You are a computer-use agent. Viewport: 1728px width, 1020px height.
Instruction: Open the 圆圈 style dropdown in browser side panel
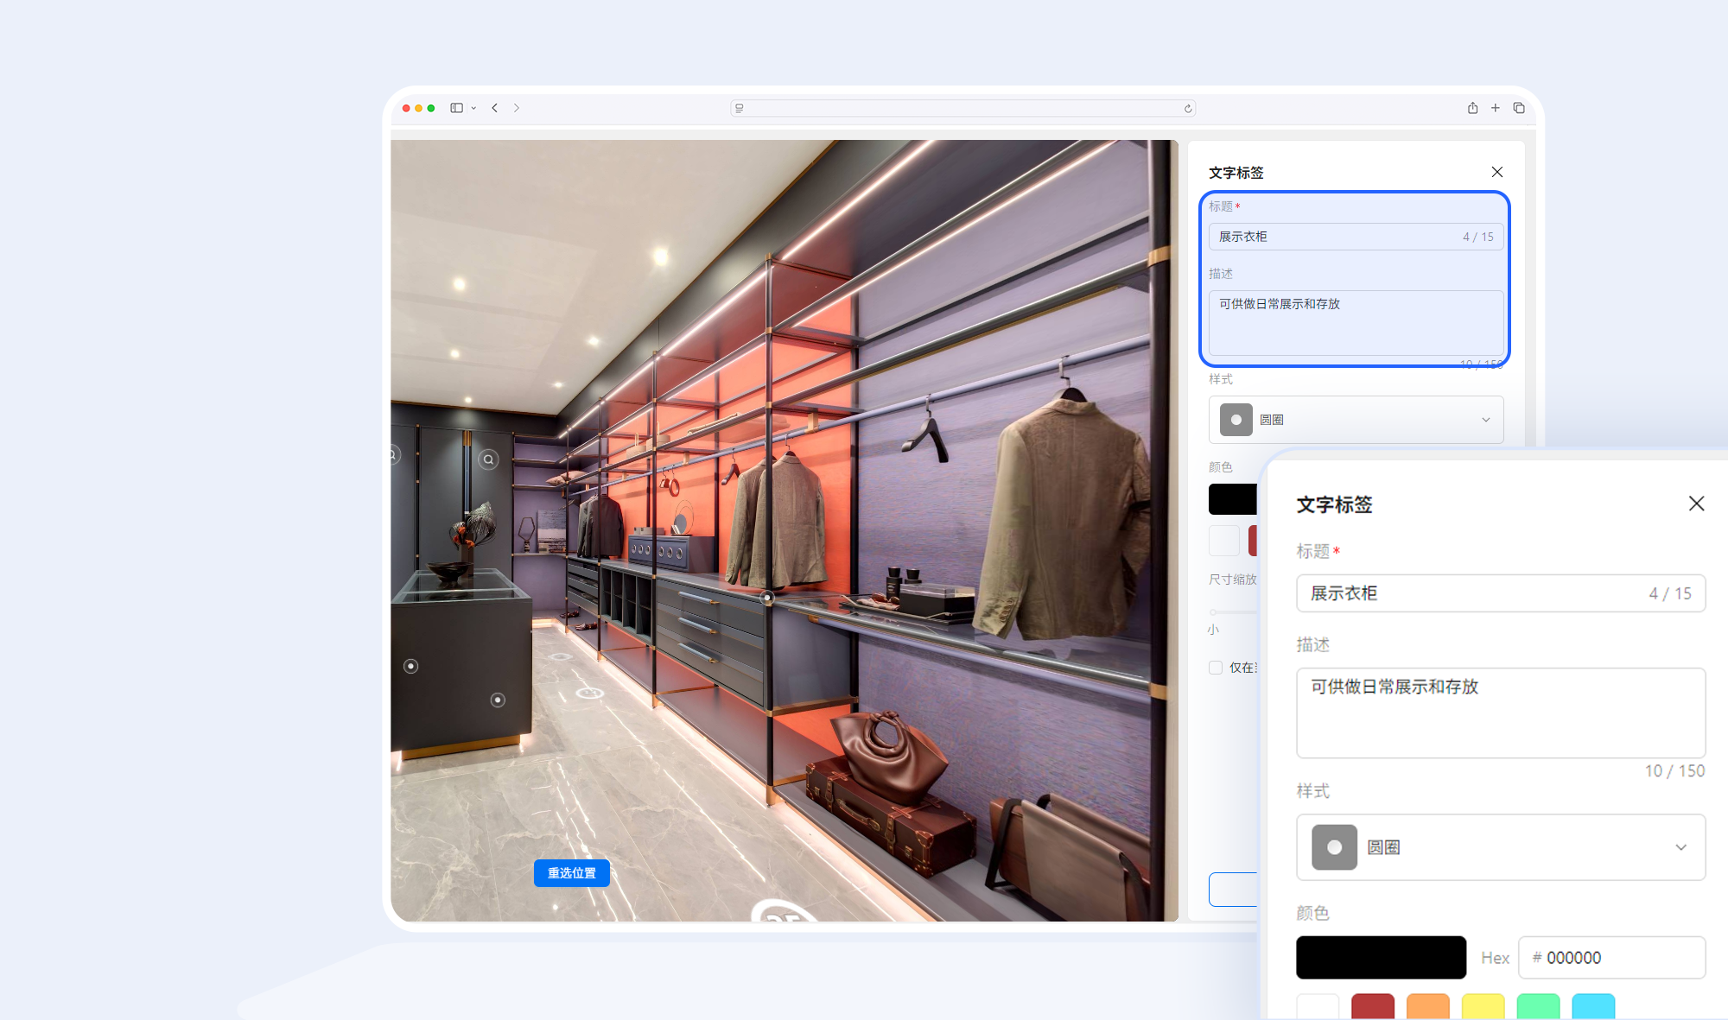1356,420
